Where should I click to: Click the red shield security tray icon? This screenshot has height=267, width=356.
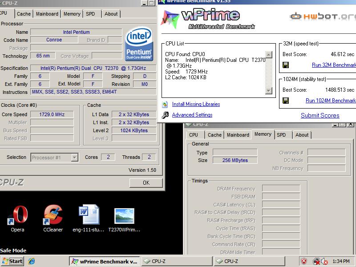pos(304,261)
